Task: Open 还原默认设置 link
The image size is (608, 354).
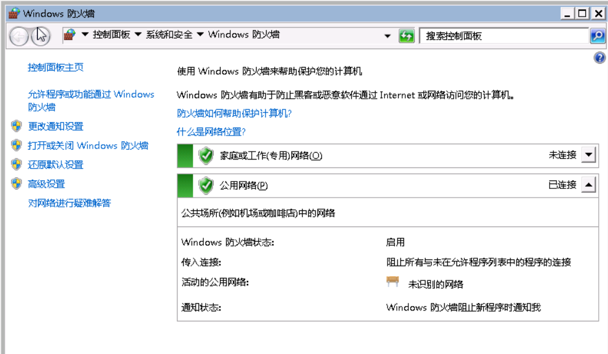Action: coord(55,164)
